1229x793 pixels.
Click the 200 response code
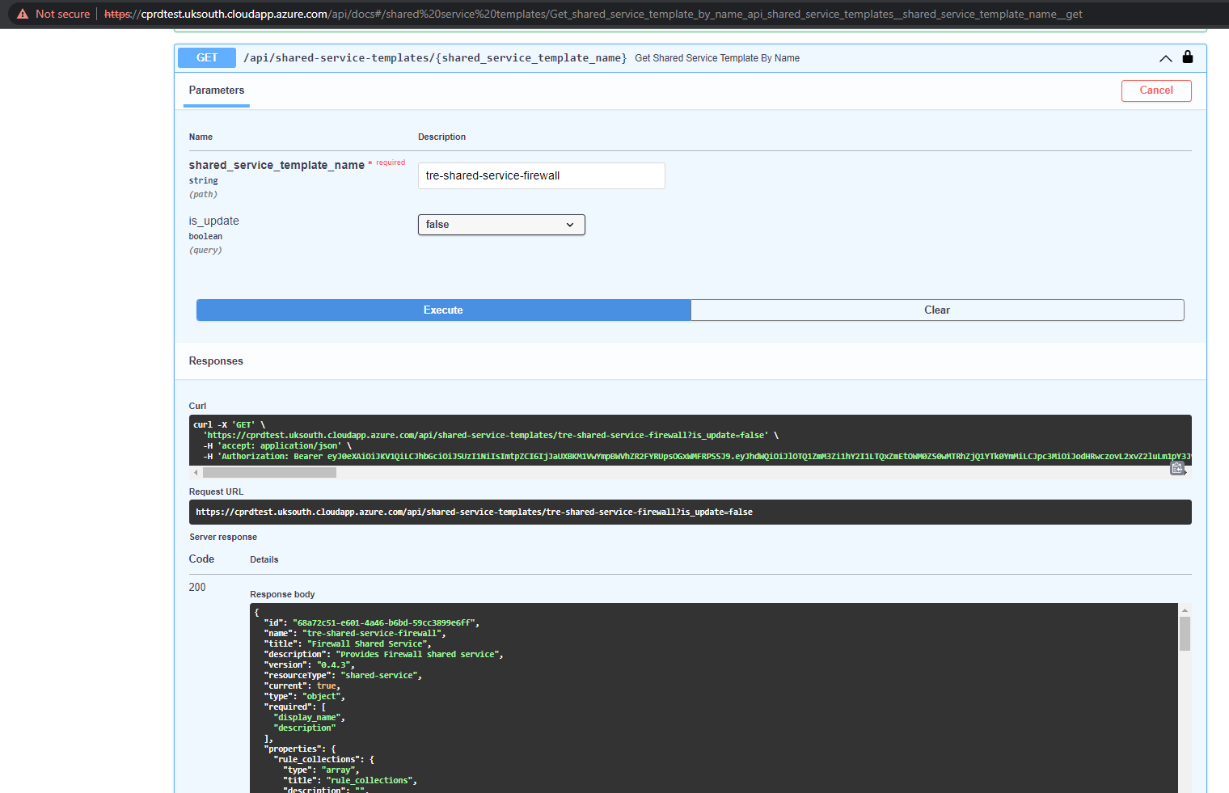click(197, 587)
